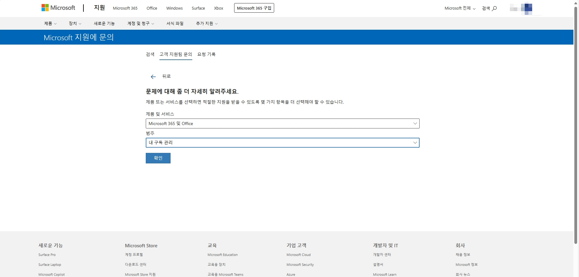
Task: Click the Microsoft Store footer heading
Action: (x=141, y=245)
